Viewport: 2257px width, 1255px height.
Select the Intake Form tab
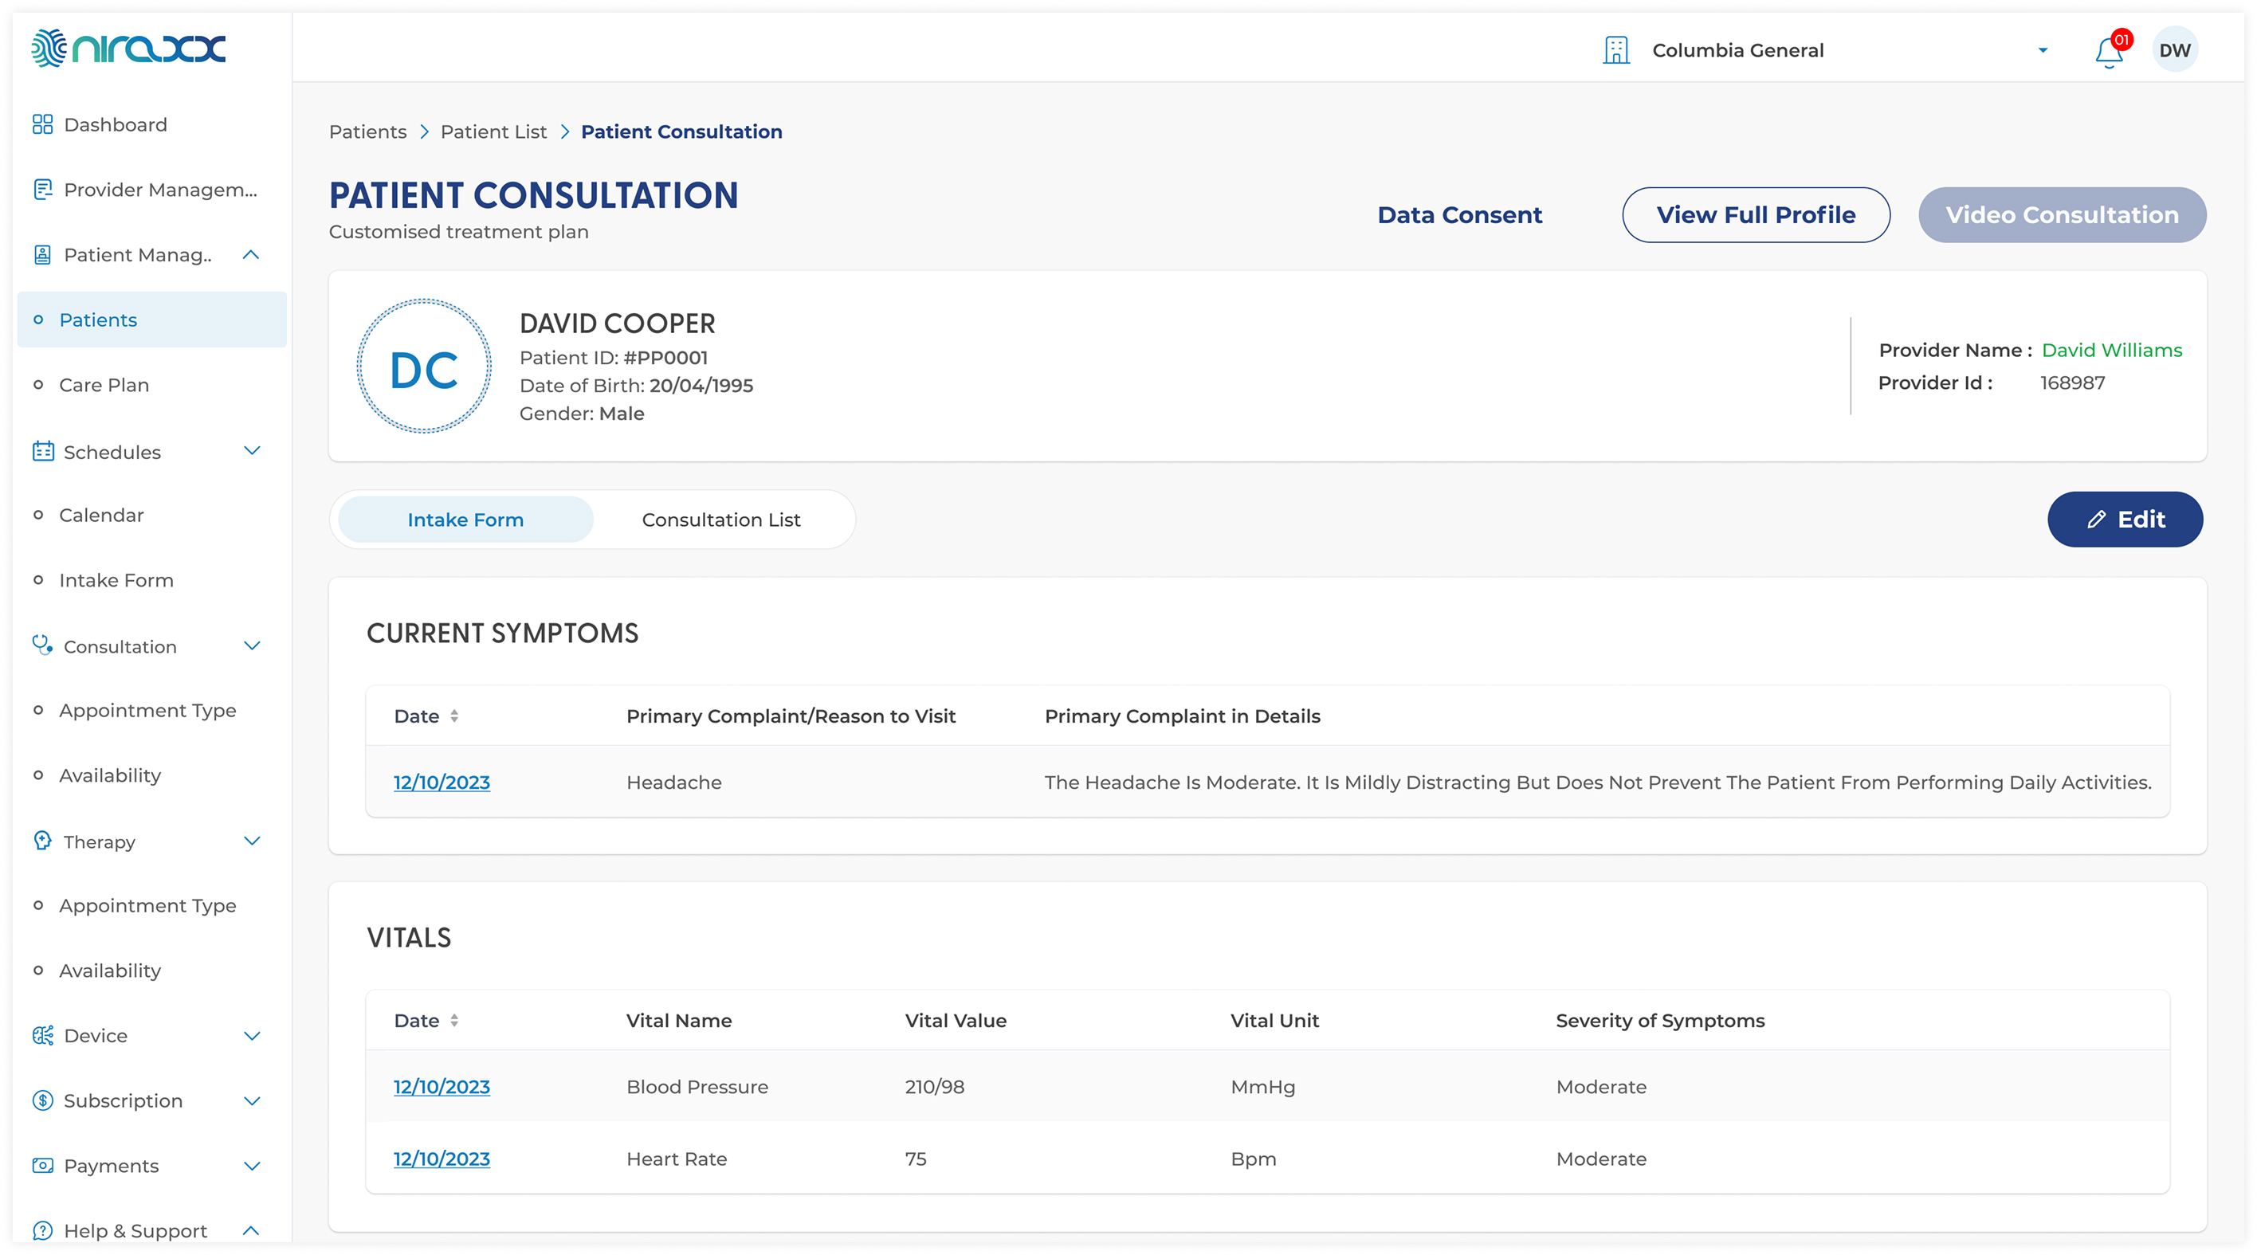point(465,520)
